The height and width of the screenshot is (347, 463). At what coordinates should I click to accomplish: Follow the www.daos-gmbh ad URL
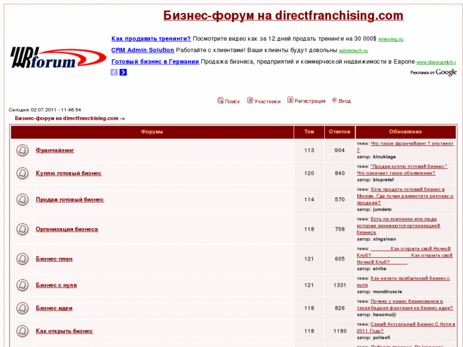[436, 62]
